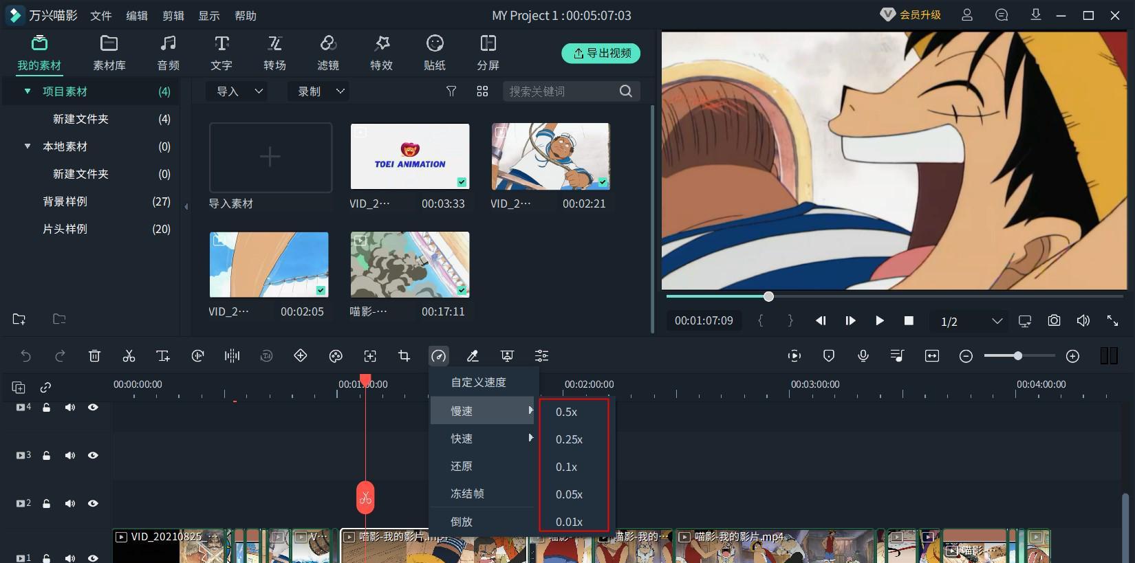Open the audio waveform detach tool
Screen dimensions: 1135x563
(x=232, y=355)
